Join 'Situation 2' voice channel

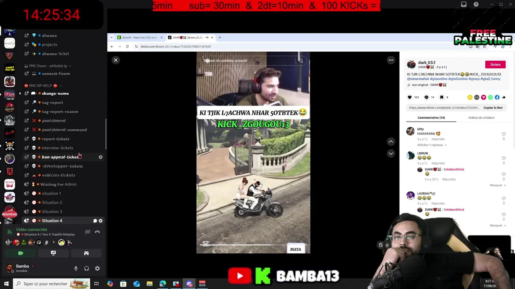pyautogui.click(x=52, y=202)
